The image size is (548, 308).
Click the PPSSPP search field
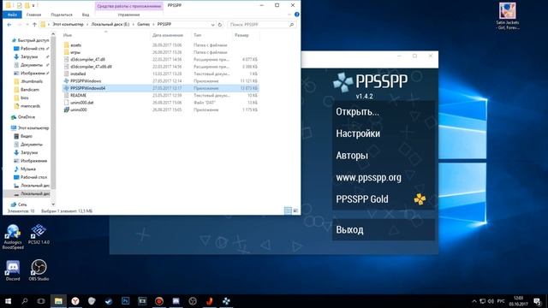tap(261, 25)
